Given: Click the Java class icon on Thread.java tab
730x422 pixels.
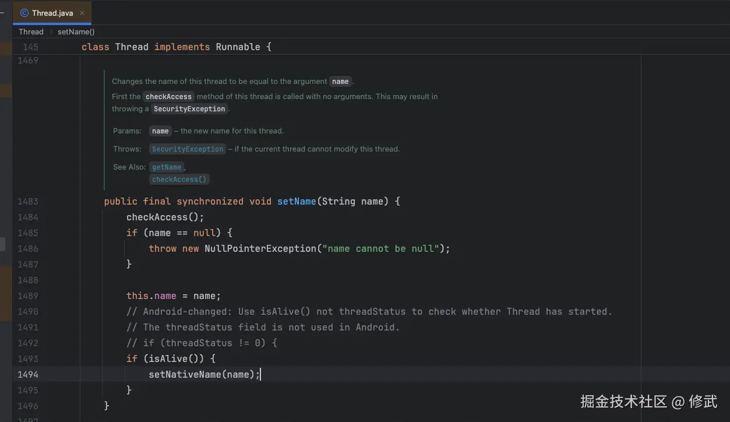Looking at the screenshot, I should pyautogui.click(x=24, y=13).
